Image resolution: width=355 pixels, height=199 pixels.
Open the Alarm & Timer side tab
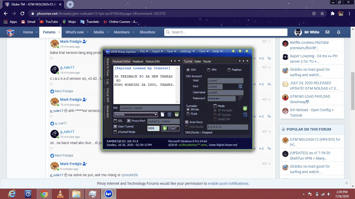[108, 67]
